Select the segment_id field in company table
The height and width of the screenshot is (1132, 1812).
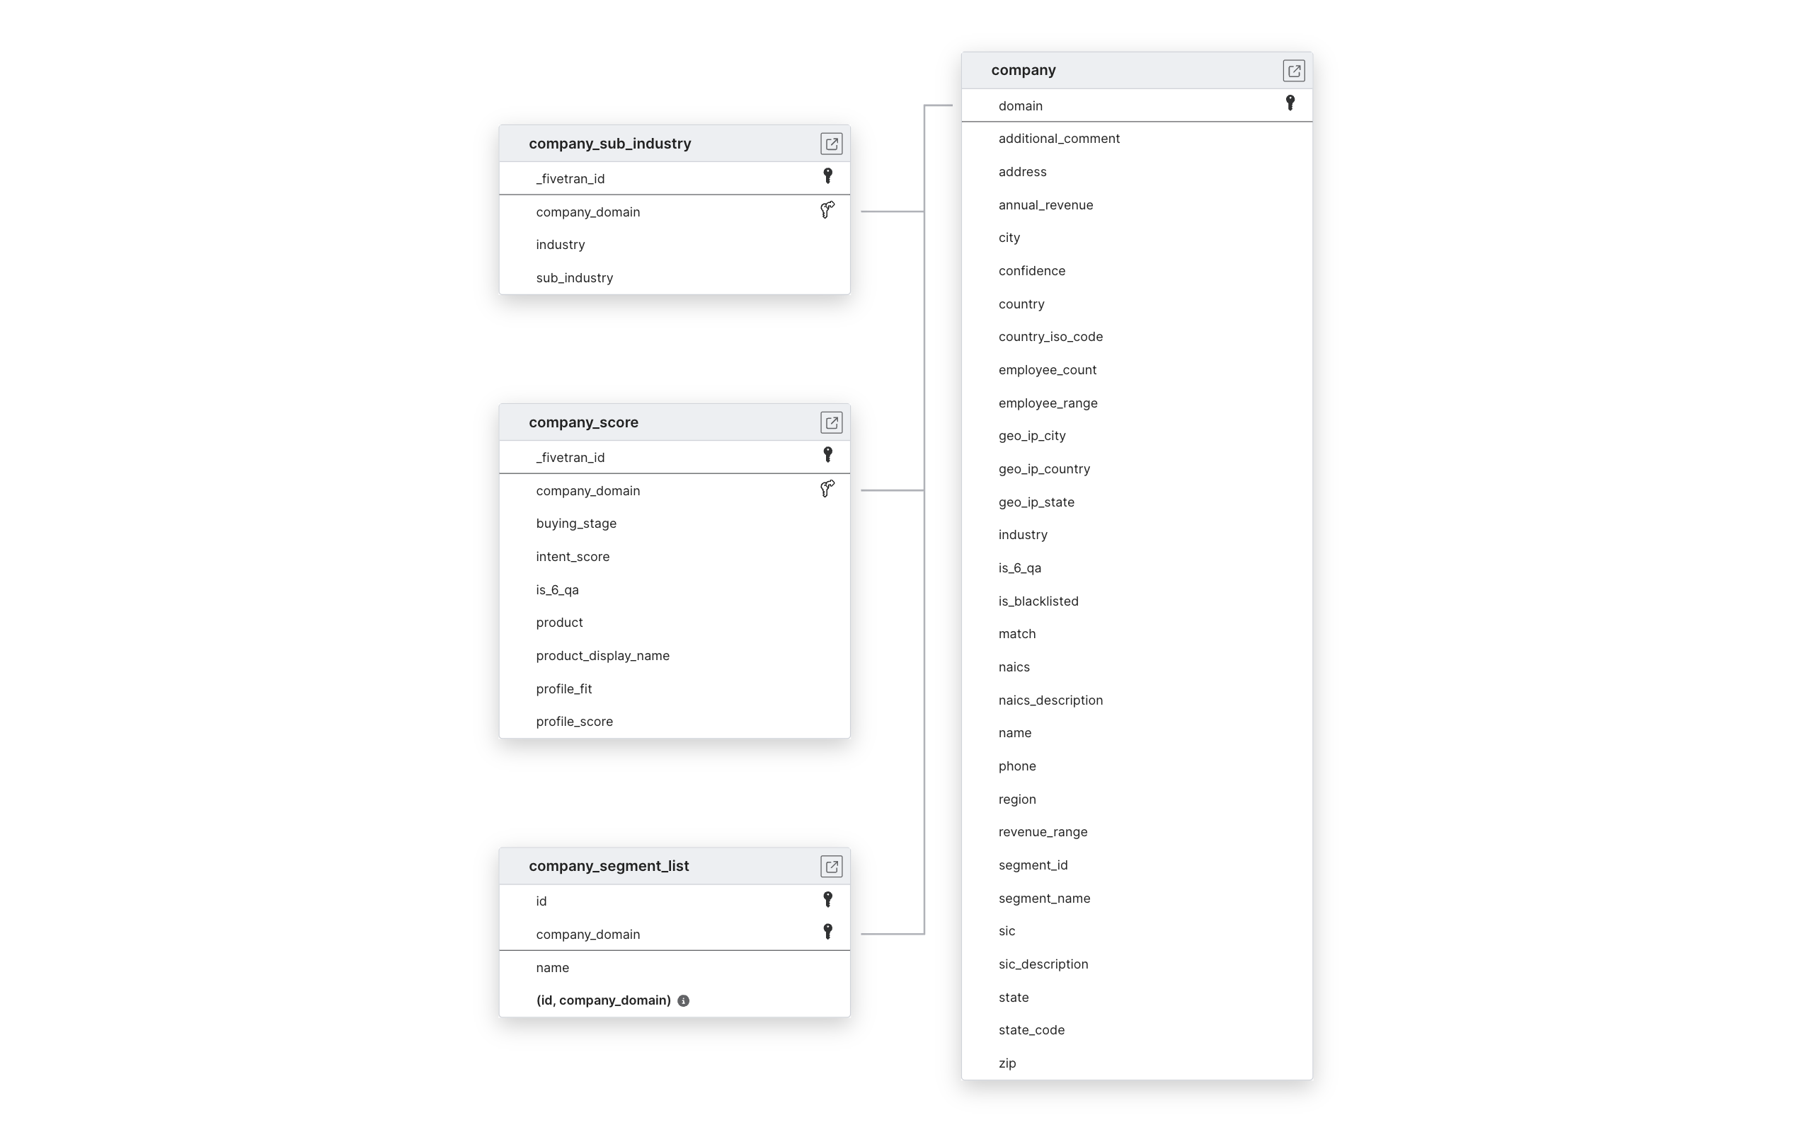click(1032, 863)
